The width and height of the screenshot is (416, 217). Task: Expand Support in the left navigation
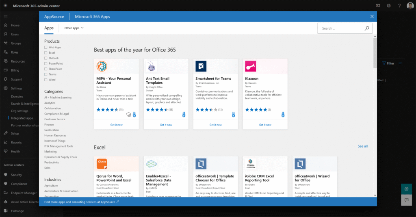16,79
